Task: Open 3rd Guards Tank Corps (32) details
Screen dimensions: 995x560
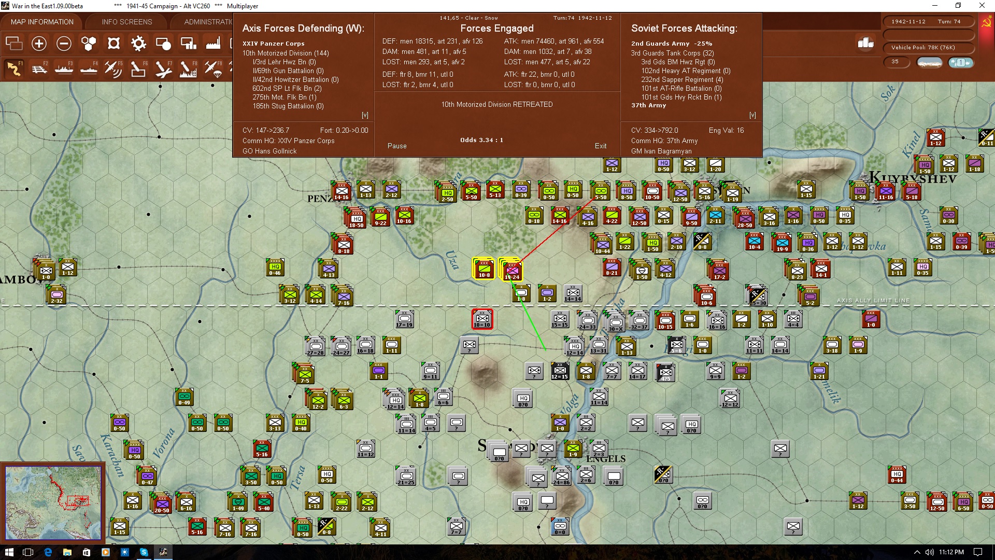Action: coord(672,53)
